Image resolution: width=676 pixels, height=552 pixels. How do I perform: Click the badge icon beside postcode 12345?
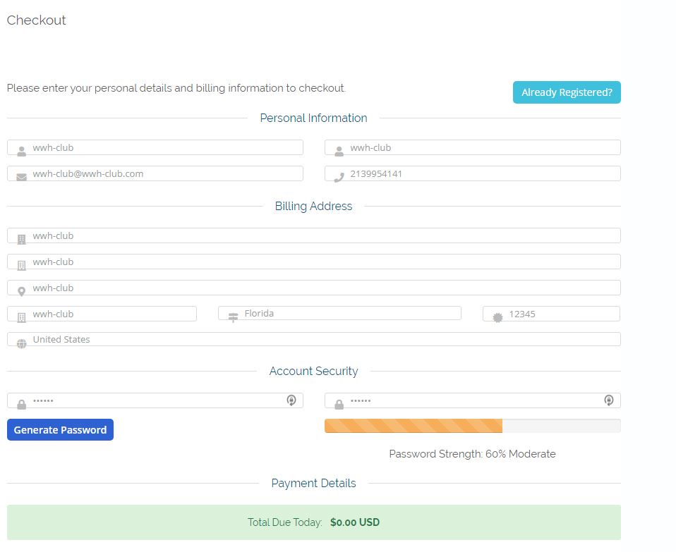pyautogui.click(x=497, y=318)
